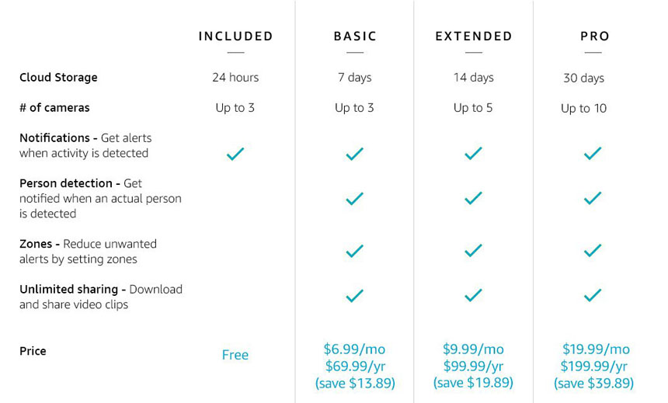Click the Unlimited sharing checkmark under Basic
This screenshot has width=668, height=403.
354,296
